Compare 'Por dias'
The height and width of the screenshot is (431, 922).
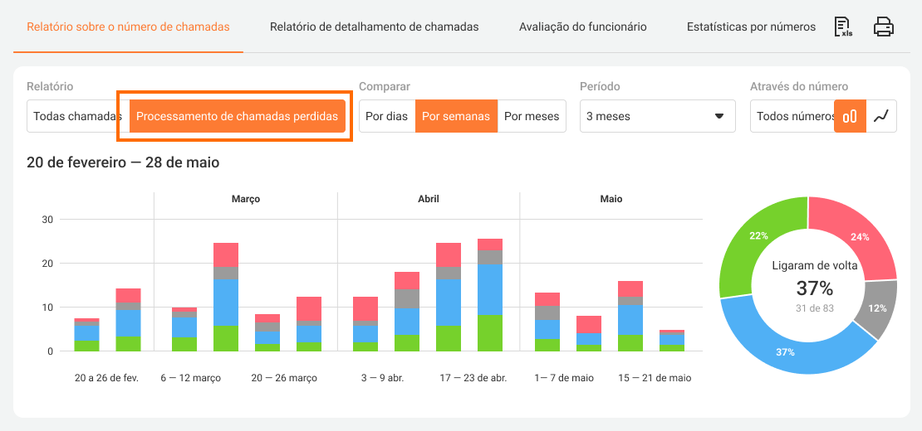pos(387,117)
